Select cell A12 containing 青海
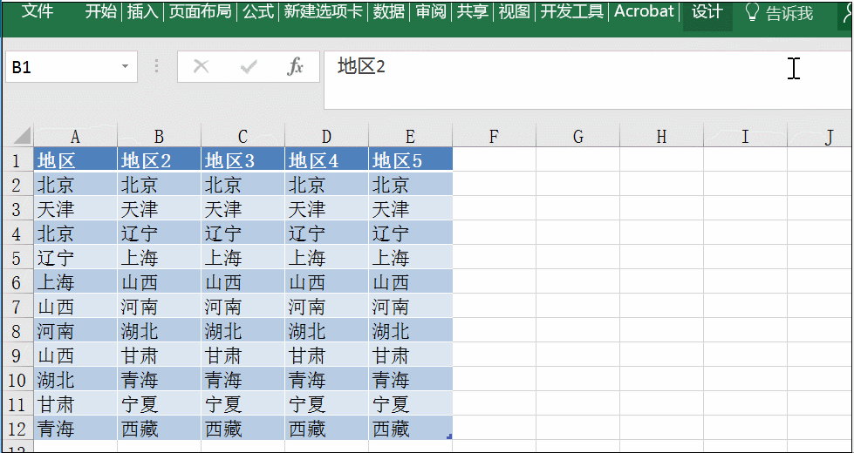The image size is (854, 453). tap(75, 429)
